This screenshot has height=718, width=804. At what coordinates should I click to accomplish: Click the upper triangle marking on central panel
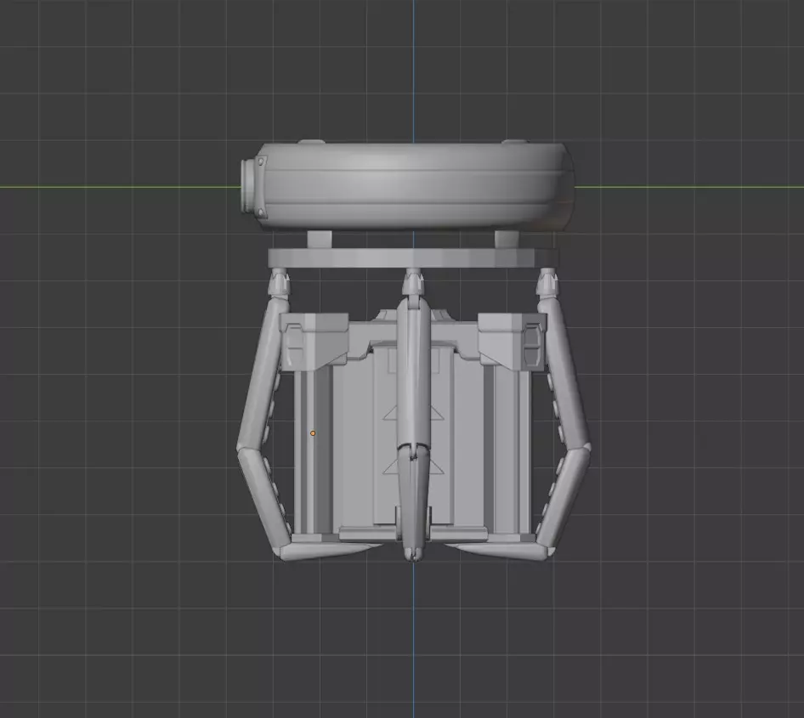pyautogui.click(x=413, y=413)
